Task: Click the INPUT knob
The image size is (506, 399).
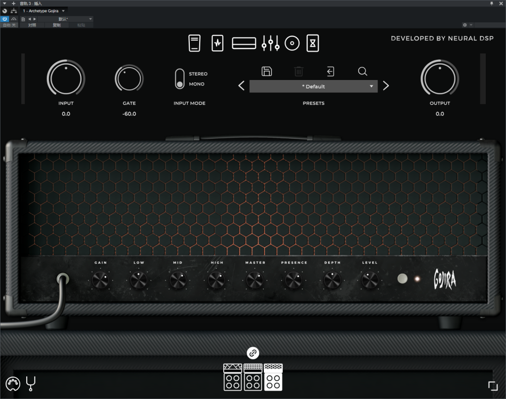Action: pyautogui.click(x=66, y=78)
